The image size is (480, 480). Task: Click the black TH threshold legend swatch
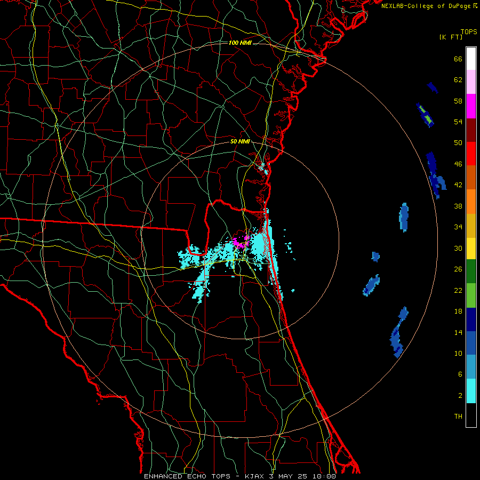(x=471, y=415)
